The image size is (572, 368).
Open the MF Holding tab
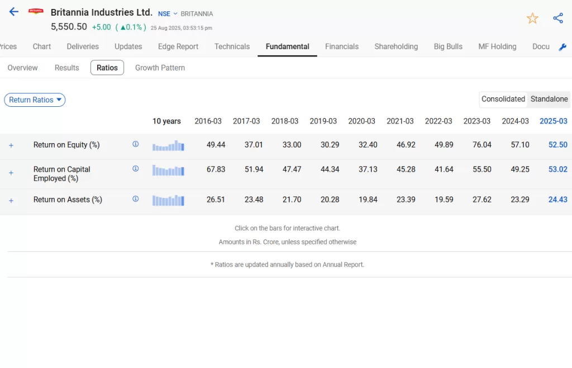(497, 47)
